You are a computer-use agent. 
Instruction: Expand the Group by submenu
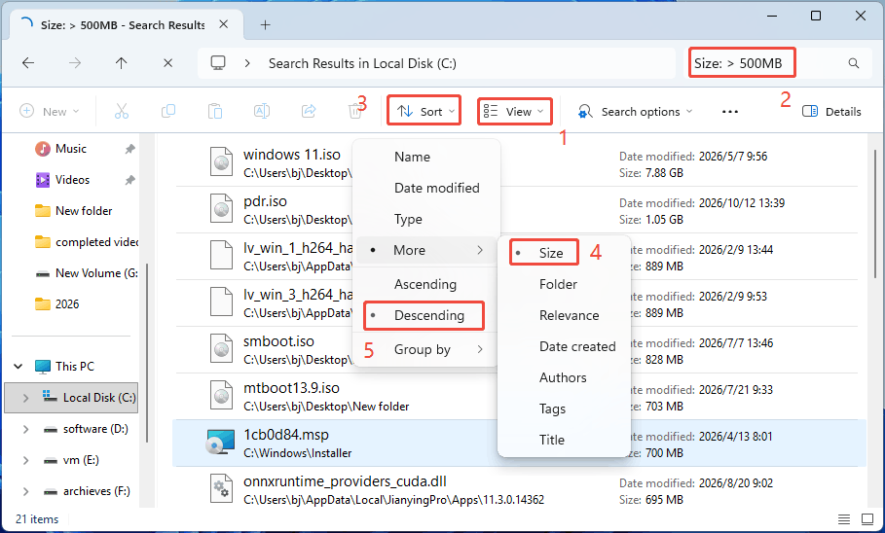pyautogui.click(x=427, y=349)
